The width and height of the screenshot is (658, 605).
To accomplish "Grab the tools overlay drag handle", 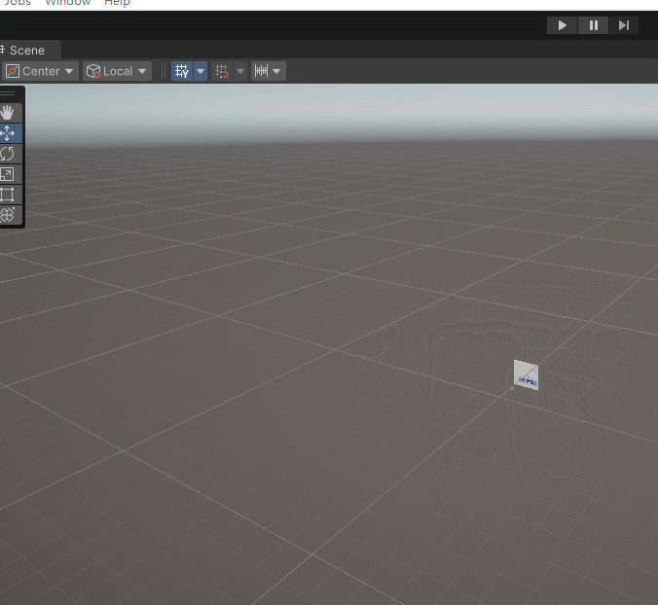I will point(8,93).
